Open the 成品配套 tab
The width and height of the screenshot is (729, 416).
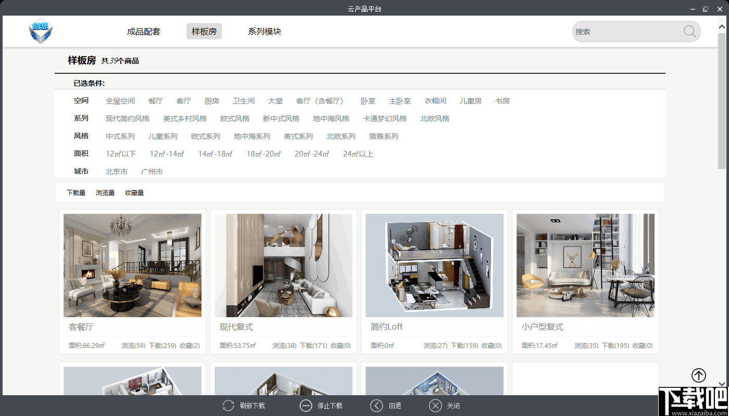coord(144,32)
